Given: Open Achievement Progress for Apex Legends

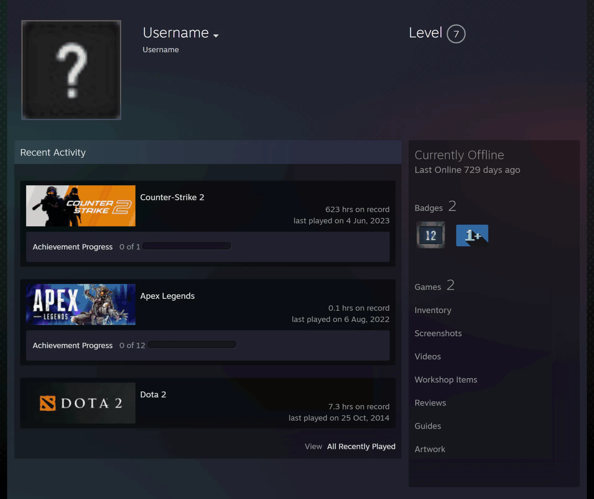Looking at the screenshot, I should (x=73, y=346).
